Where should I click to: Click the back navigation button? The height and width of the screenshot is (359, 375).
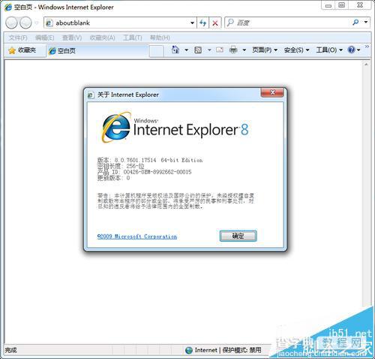tap(11, 23)
